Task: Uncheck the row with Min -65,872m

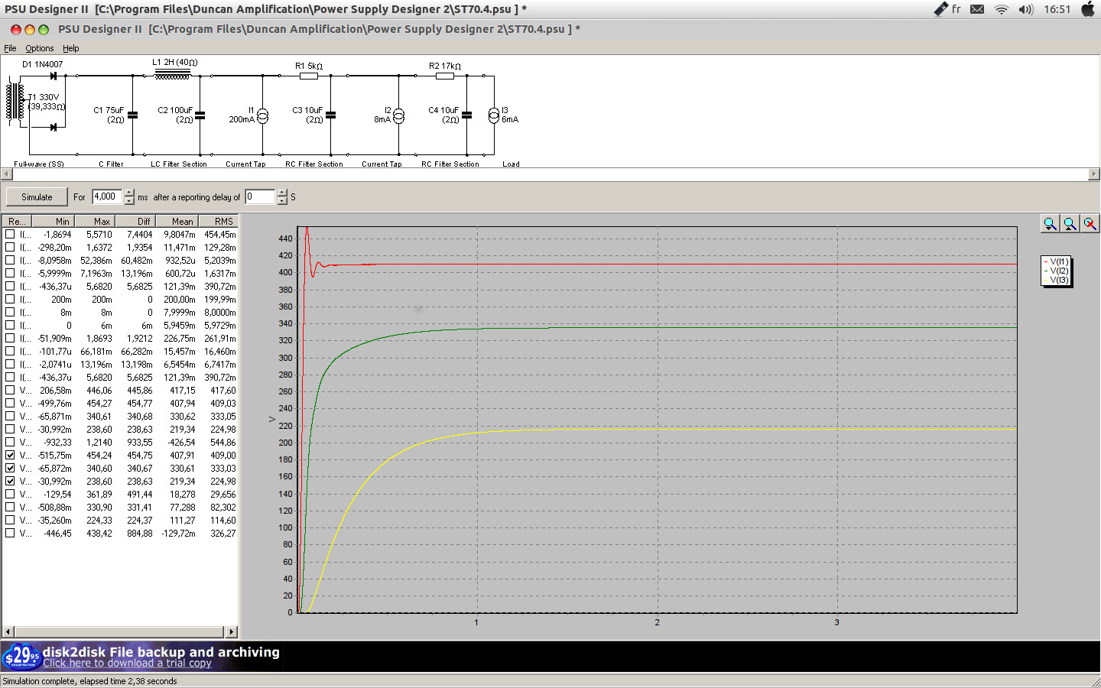Action: click(10, 468)
